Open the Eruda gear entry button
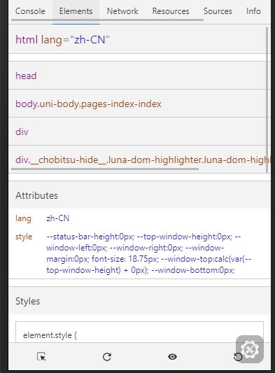275x373 pixels. tap(250, 349)
